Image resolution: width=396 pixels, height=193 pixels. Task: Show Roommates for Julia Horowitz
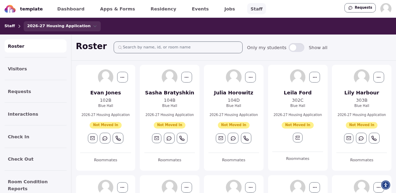coord(234,160)
